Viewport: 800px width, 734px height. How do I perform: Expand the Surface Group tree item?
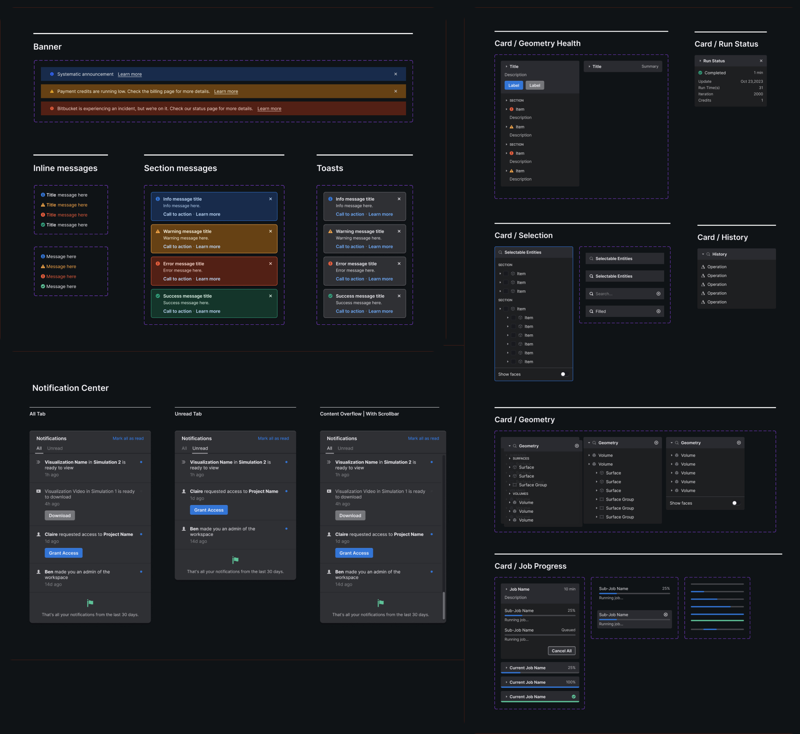tap(510, 485)
